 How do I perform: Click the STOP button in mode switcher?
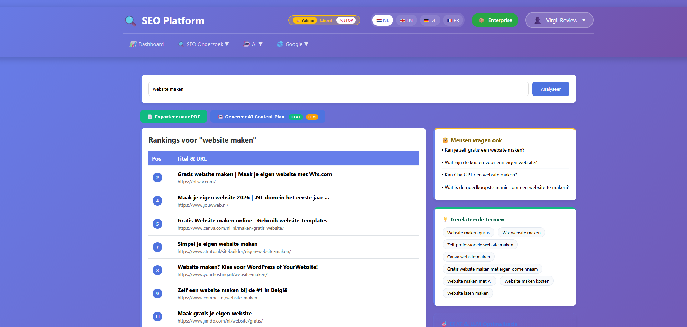(x=346, y=20)
